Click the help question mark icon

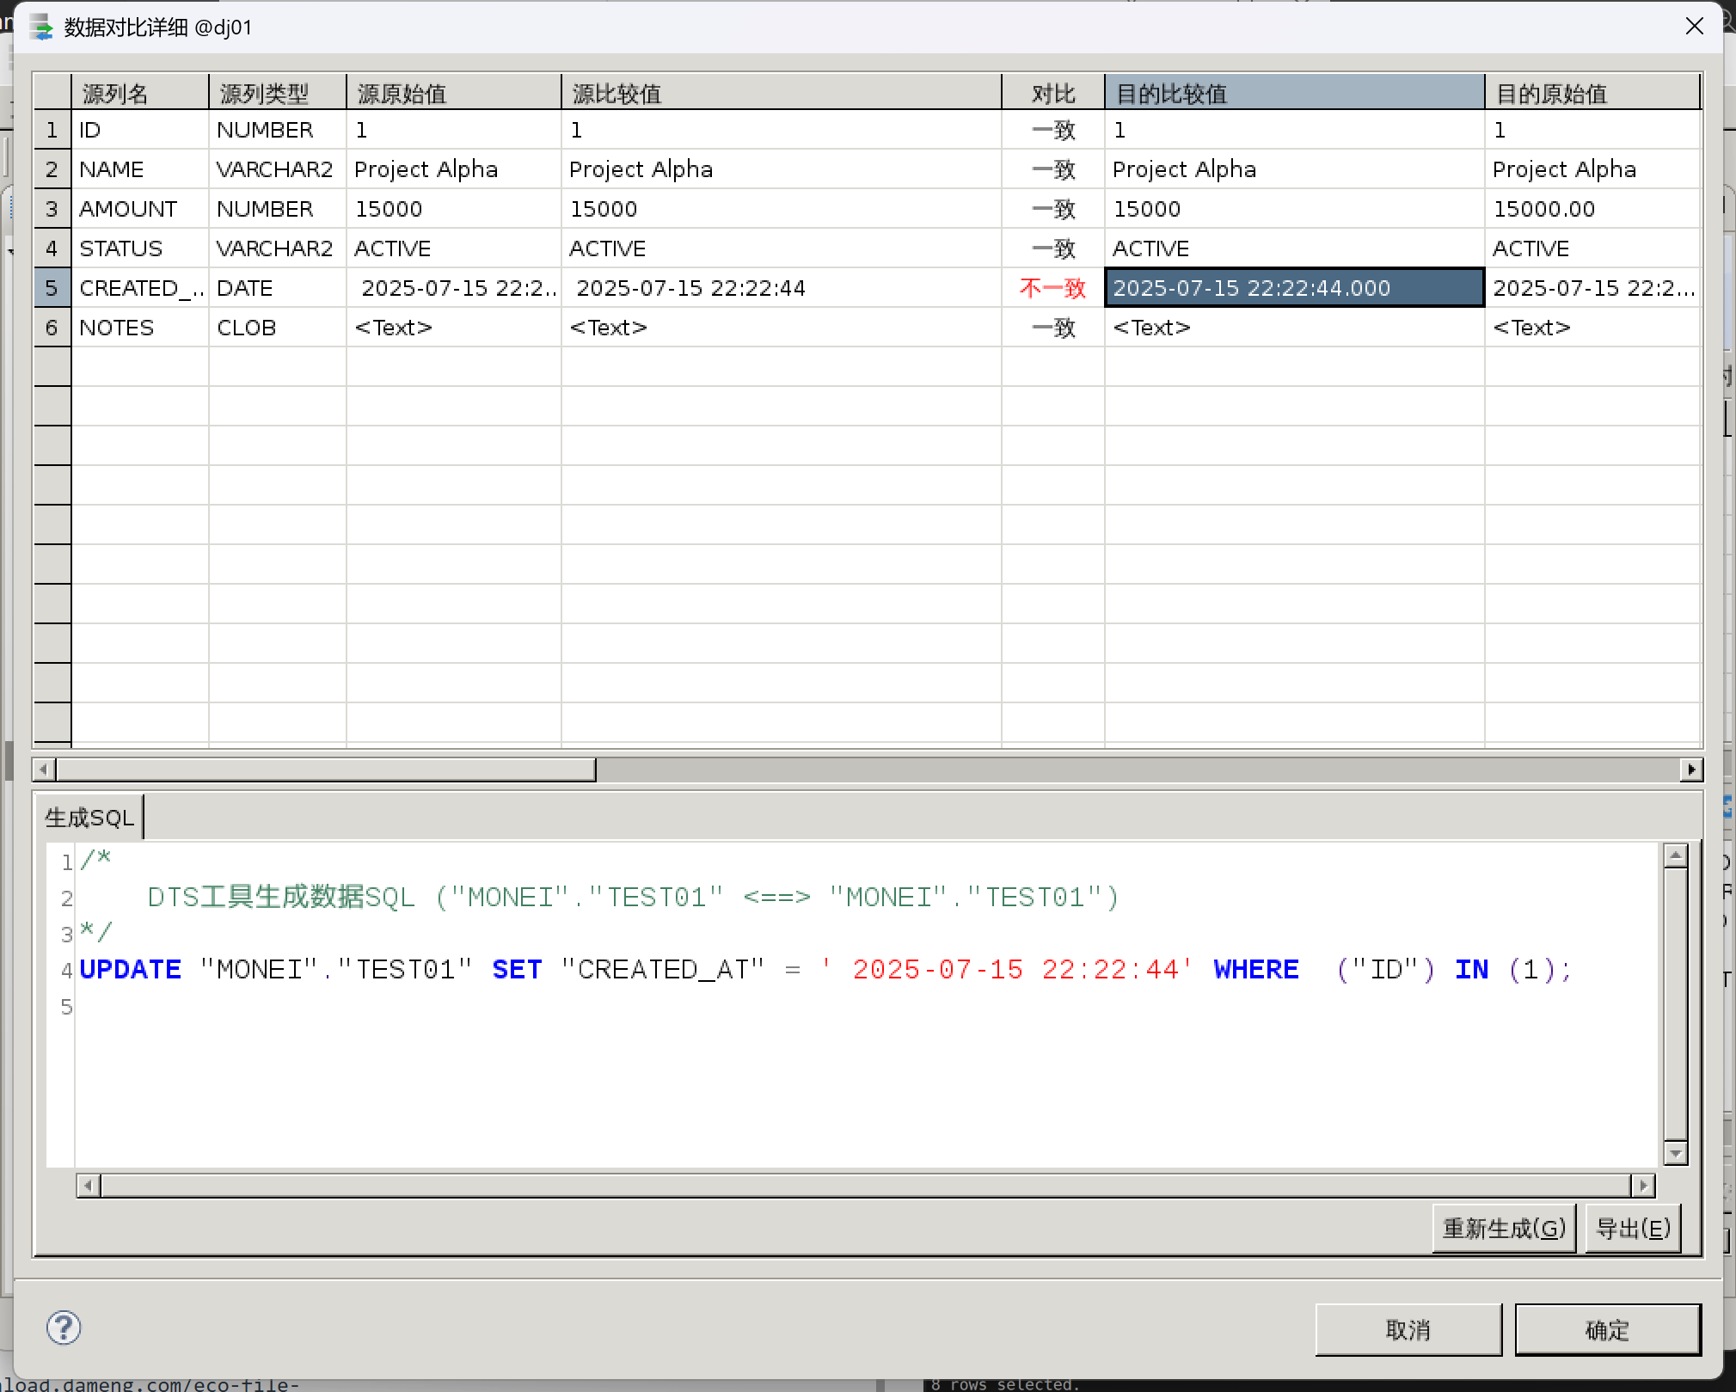pos(64,1328)
